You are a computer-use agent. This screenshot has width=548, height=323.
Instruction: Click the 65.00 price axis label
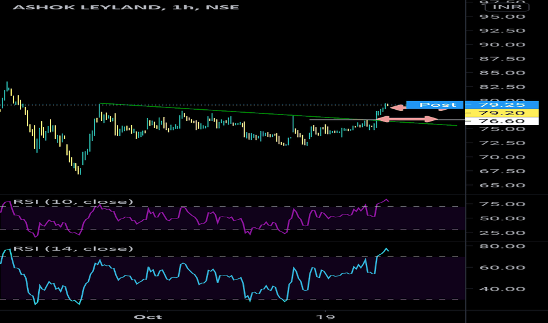tap(502, 186)
